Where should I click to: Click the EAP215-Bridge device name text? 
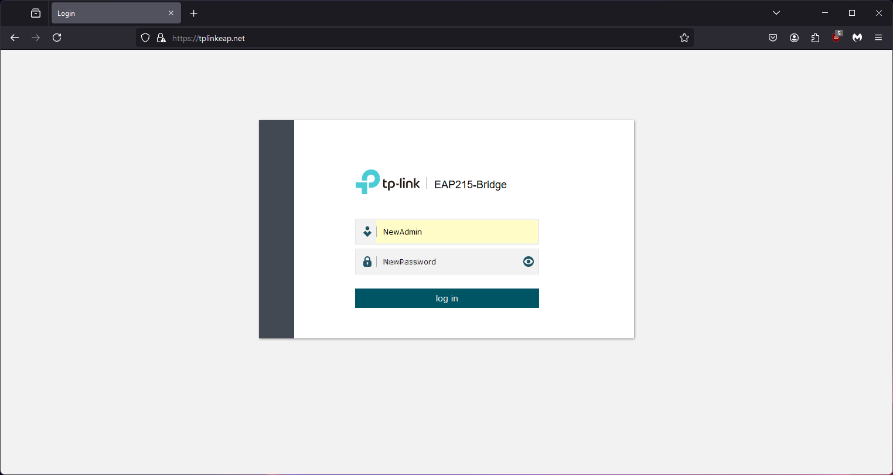coord(470,184)
